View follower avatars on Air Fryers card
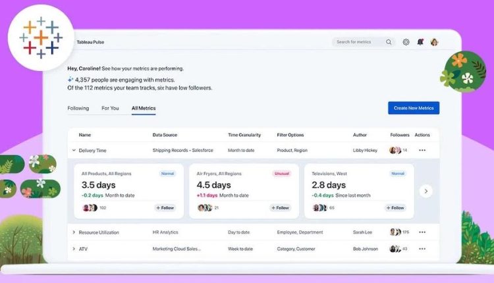 pyautogui.click(x=205, y=208)
